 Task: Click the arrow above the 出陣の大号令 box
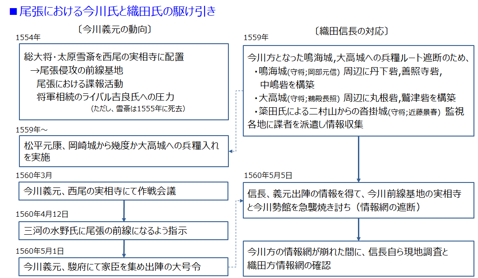click(124, 248)
